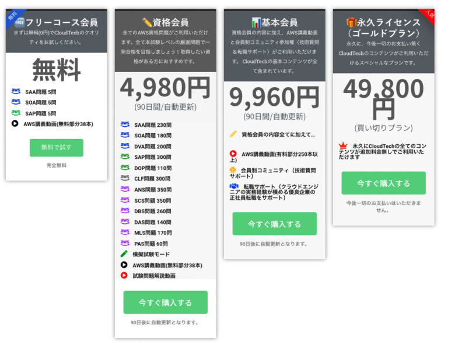Click (買い切りプラン) text

[384, 128]
